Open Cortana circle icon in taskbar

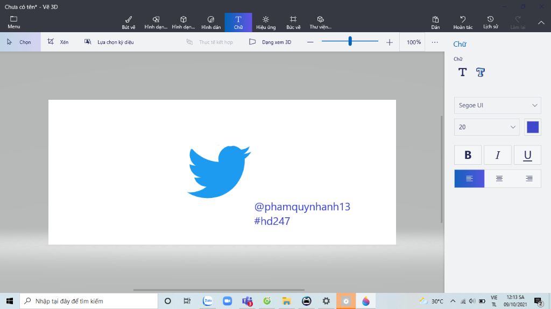pyautogui.click(x=168, y=301)
